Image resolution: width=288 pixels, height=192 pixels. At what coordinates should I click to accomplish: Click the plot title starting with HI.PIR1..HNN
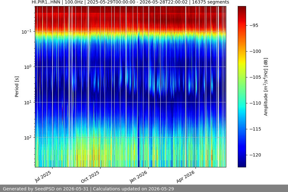(x=131, y=2)
